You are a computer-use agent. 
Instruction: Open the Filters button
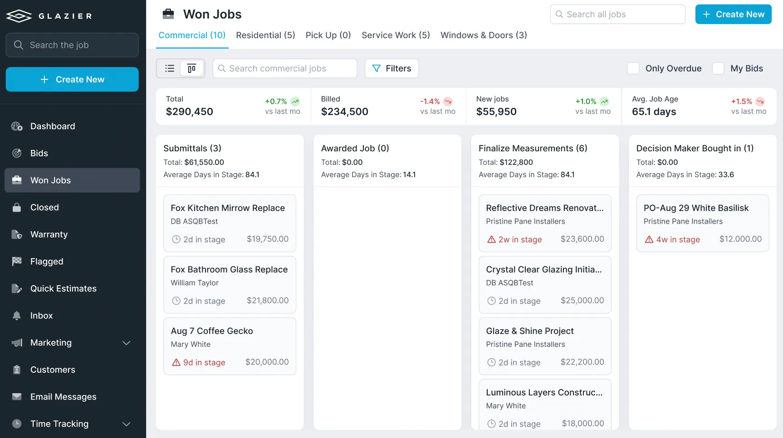coord(391,68)
